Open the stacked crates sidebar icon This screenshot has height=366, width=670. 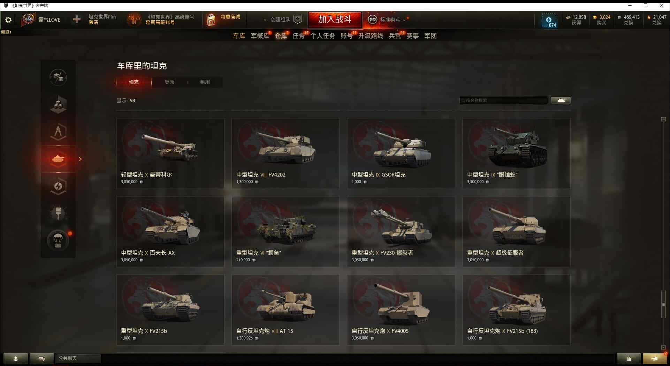[58, 104]
